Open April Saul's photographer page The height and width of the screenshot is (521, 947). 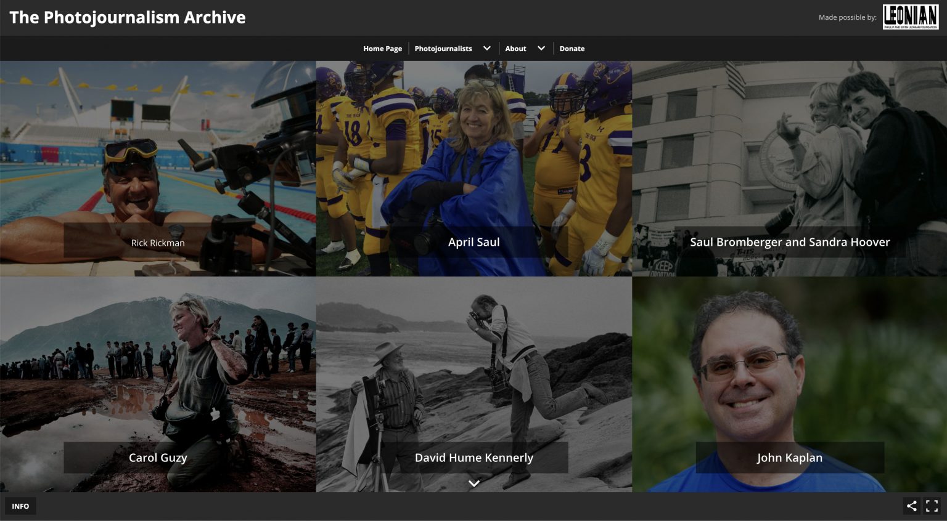point(473,168)
